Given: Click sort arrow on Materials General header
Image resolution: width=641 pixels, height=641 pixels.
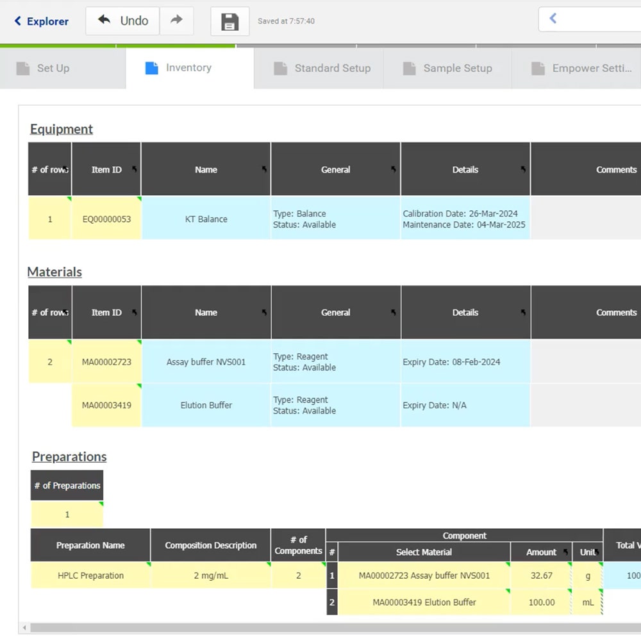Looking at the screenshot, I should (394, 312).
